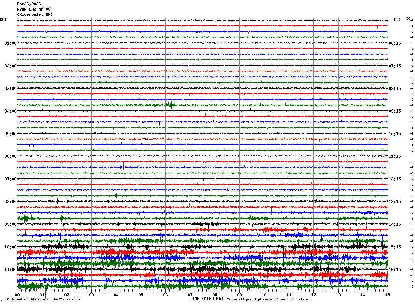Pick minute tick label 09
The image size is (415, 304).
pyautogui.click(x=240, y=295)
